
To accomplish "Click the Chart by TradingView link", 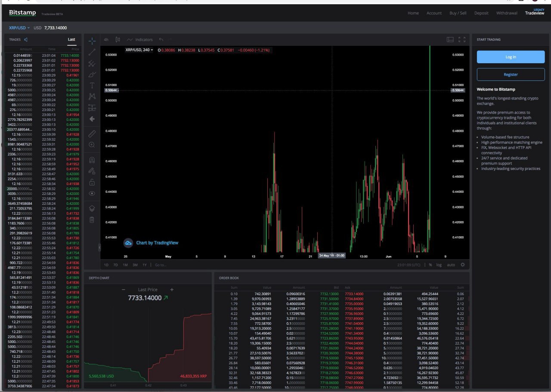I will pos(157,243).
